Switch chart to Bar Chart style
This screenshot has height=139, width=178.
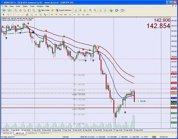click(76, 10)
